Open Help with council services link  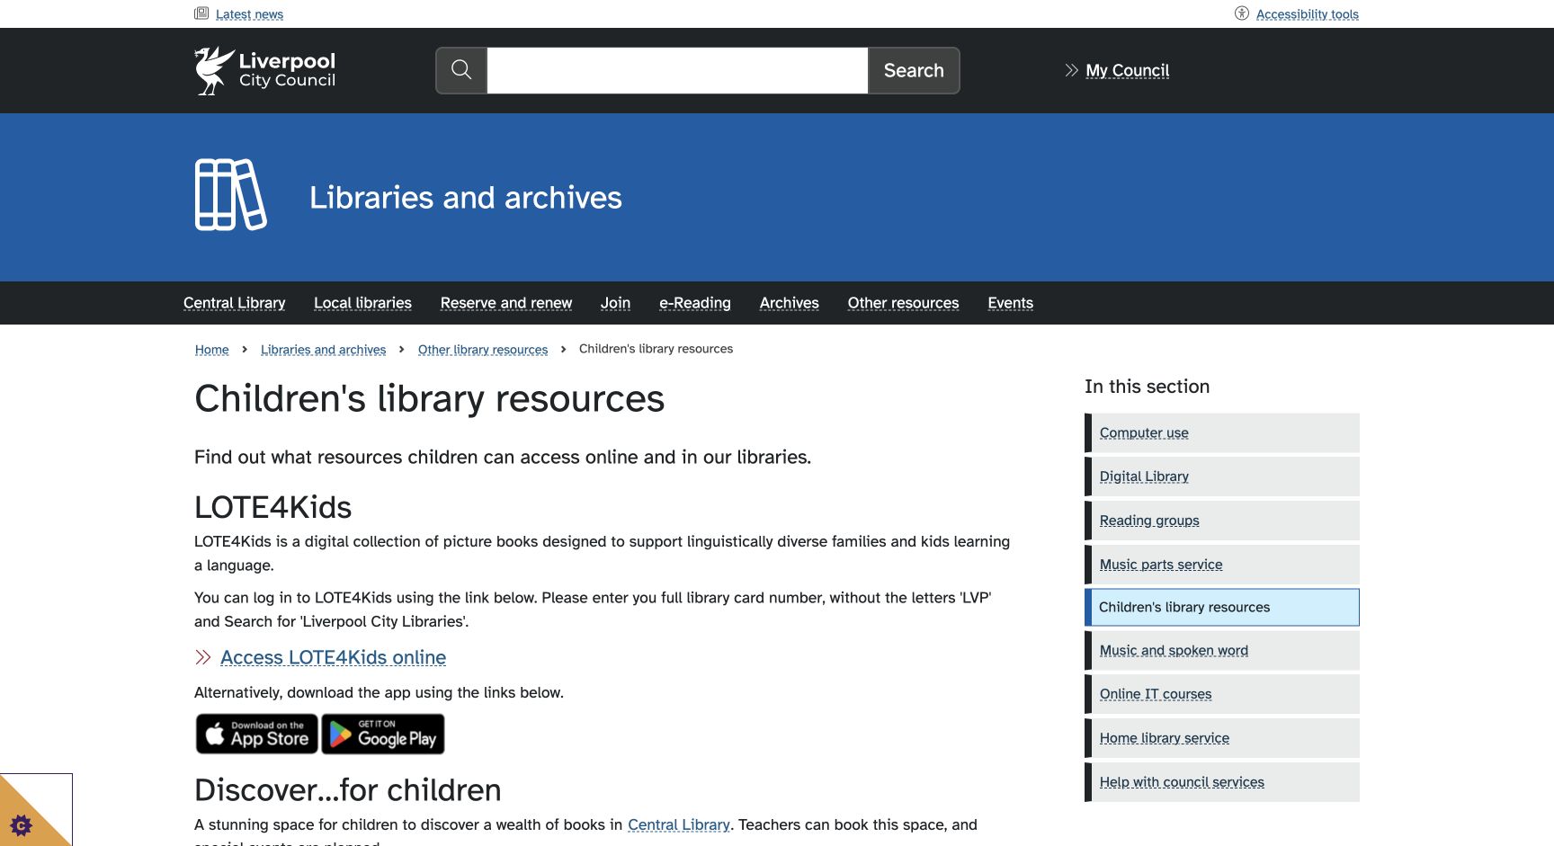point(1222,782)
